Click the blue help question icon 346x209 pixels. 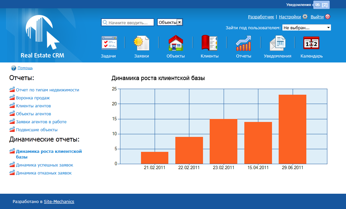13,68
